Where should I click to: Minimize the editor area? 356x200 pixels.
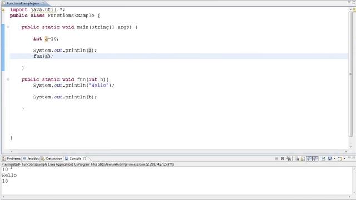tap(349, 2)
